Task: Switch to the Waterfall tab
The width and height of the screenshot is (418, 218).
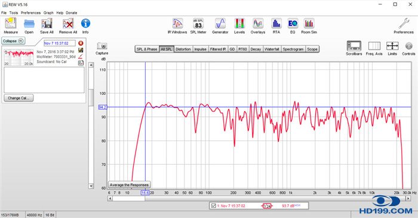Action: (272, 49)
